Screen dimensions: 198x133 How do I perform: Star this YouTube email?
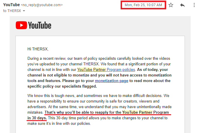coord(171,5)
